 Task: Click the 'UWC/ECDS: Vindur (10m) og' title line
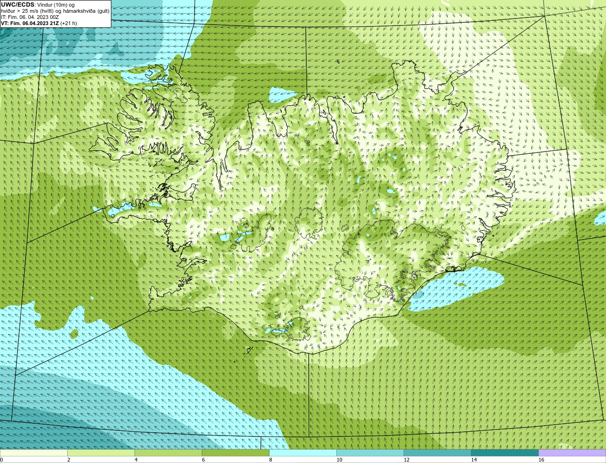(37, 5)
